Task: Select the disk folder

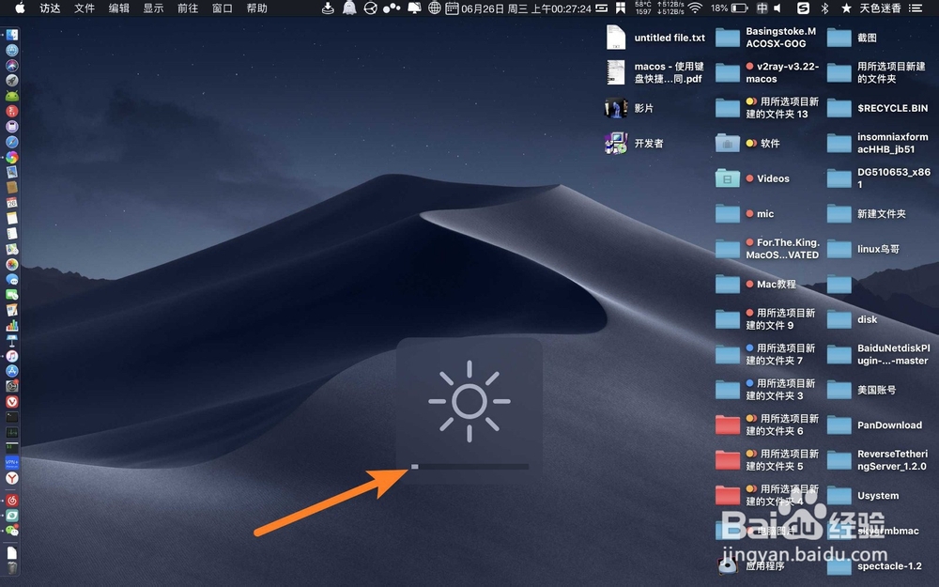Action: pos(839,319)
